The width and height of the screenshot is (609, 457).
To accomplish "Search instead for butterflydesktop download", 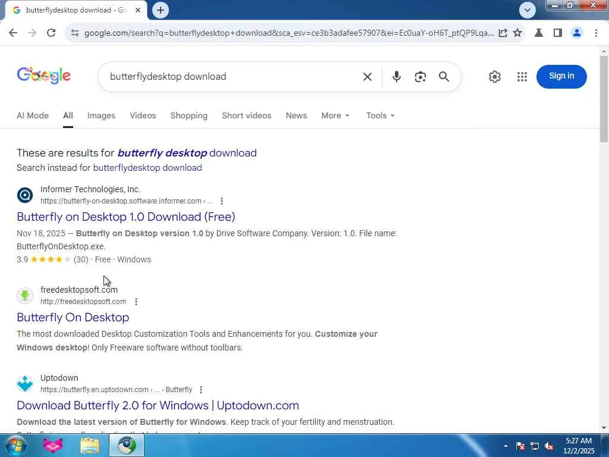I will [x=147, y=168].
